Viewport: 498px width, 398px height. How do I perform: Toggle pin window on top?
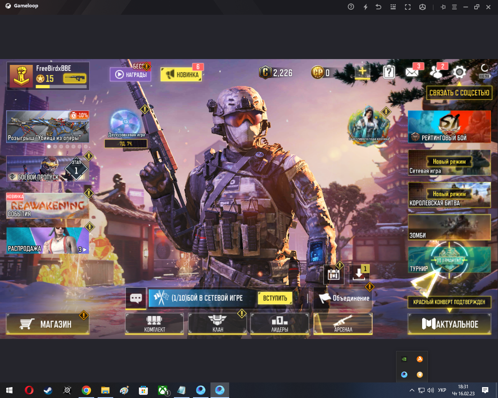tap(443, 7)
